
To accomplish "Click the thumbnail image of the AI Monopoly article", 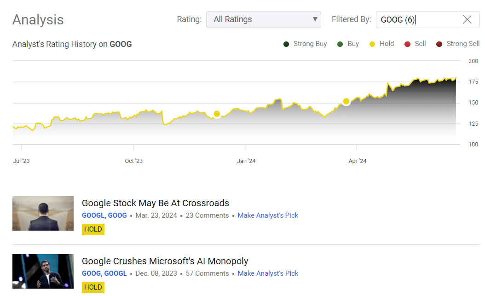I will (43, 271).
